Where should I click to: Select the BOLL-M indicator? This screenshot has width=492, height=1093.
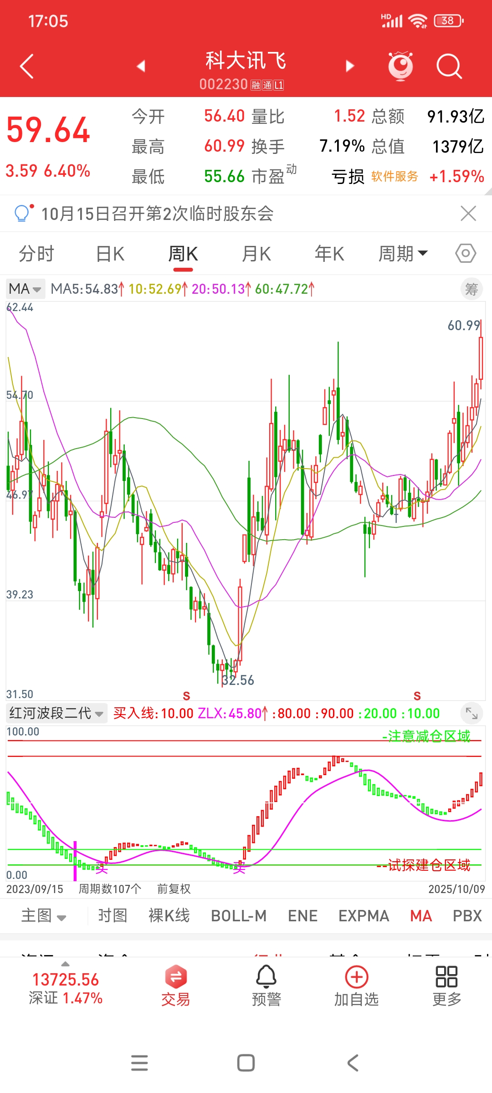239,916
